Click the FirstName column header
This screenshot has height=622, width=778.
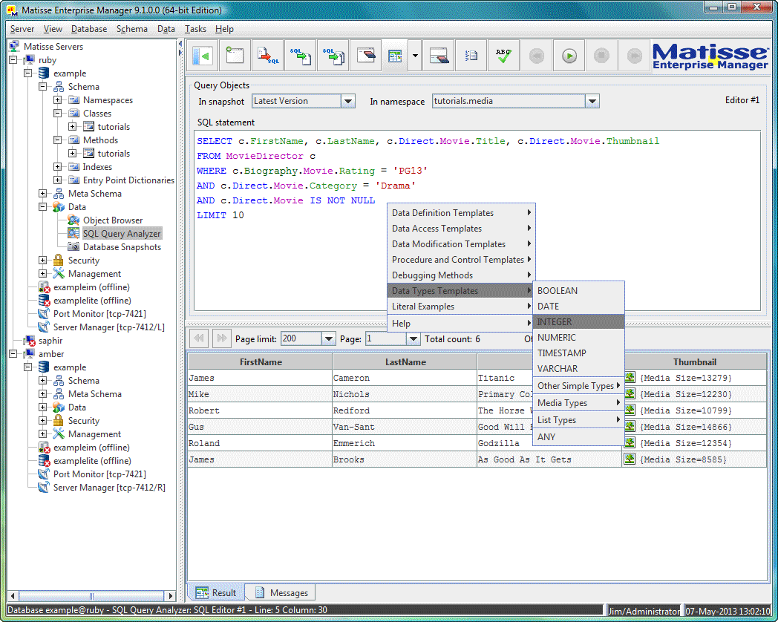coord(261,362)
